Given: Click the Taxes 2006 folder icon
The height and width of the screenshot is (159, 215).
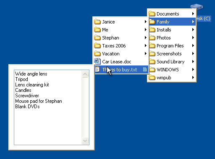Looking at the screenshot, I should point(97,46).
